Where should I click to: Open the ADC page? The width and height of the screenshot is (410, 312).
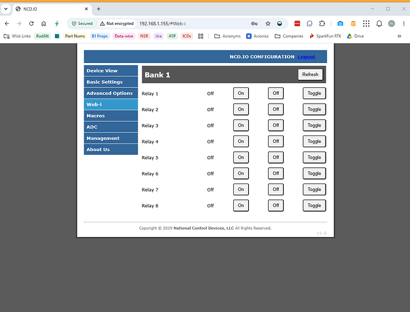[x=111, y=127]
